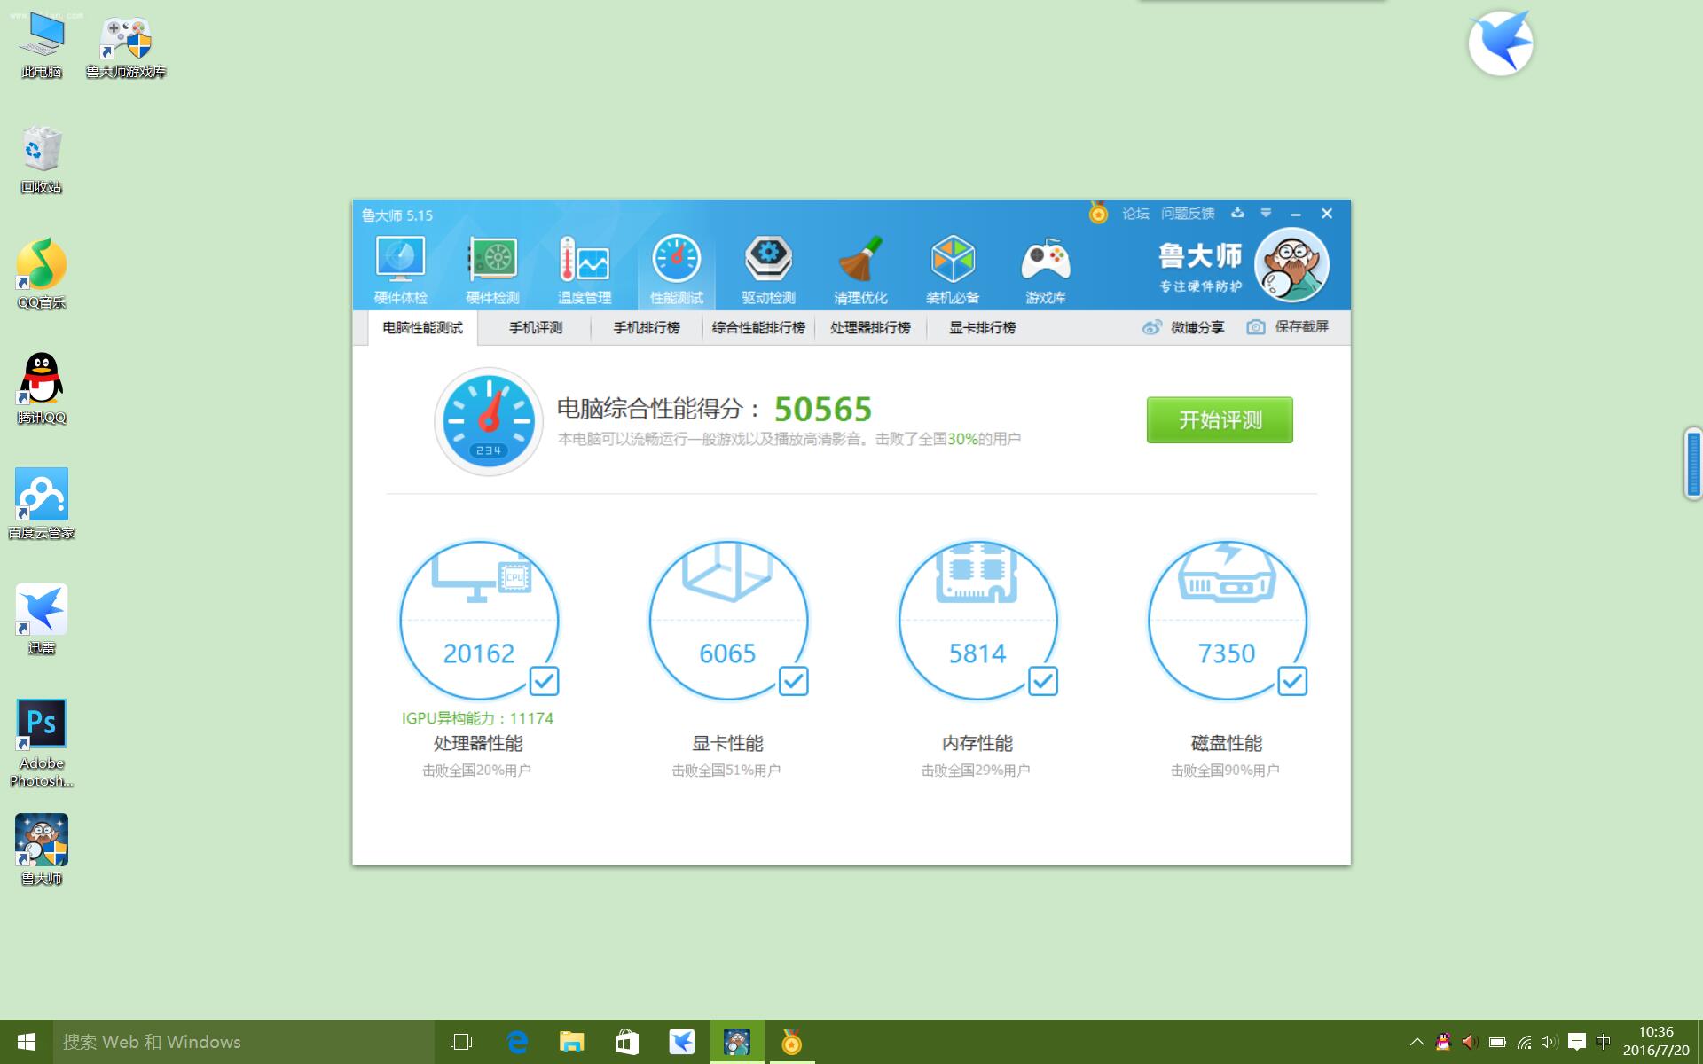Select 腾讯QQ desktop shortcut
Viewport: 1703px width, 1064px height.
[x=42, y=390]
